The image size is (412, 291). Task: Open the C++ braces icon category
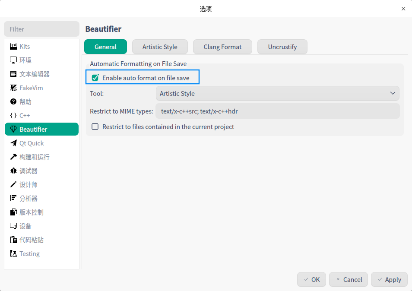(x=13, y=116)
